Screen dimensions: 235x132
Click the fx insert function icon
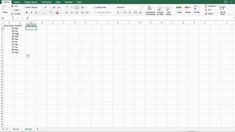click(x=27, y=18)
